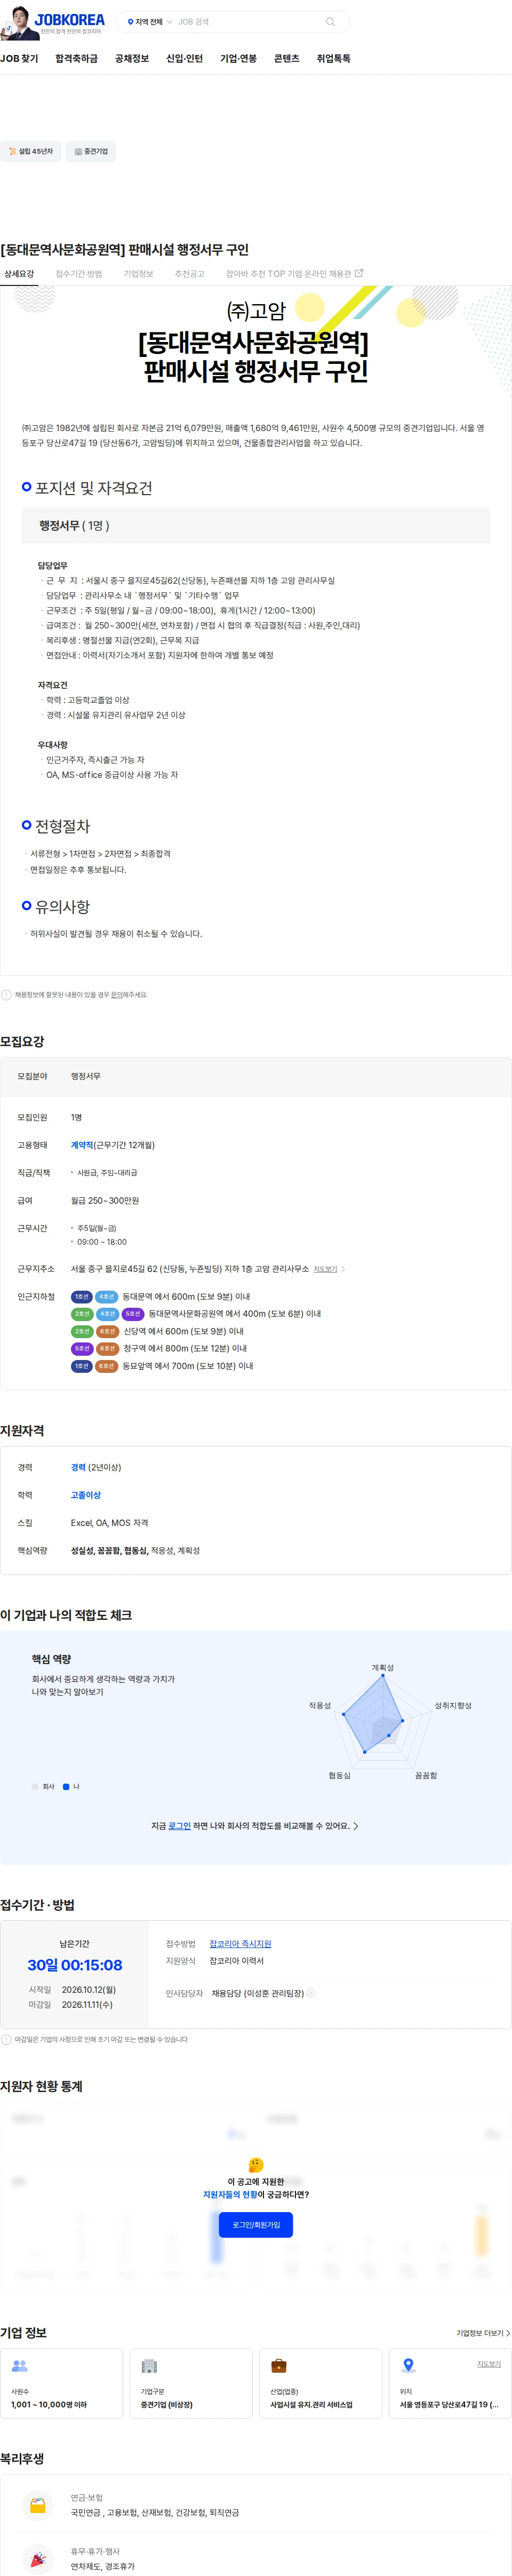Switch to the 추천공고 tab
This screenshot has height=2576, width=512.
[189, 274]
